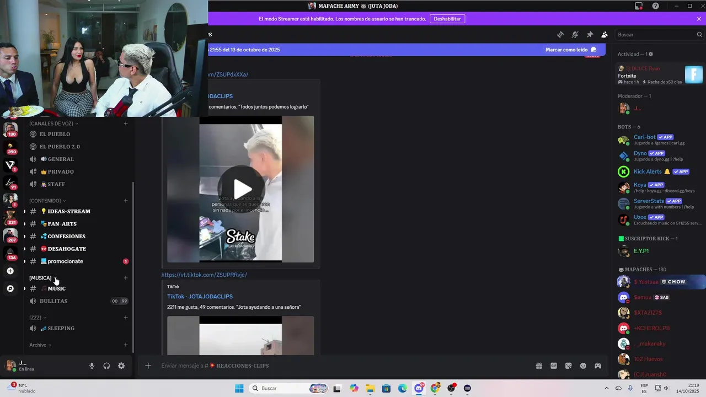Open notification settings bell icon
Viewport: 706px width, 397px height.
pos(575,34)
